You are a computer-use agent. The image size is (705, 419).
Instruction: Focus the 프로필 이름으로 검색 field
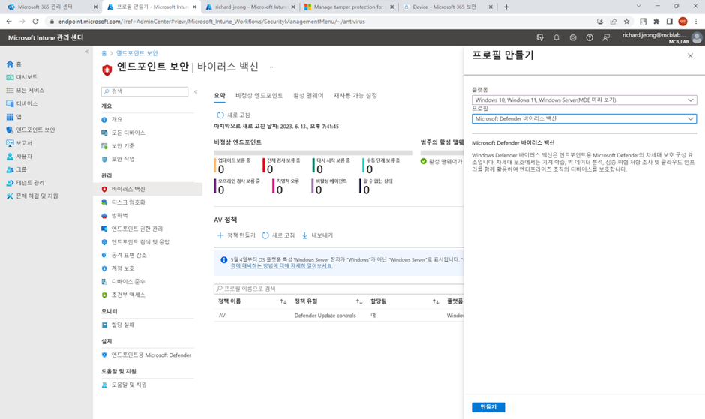pyautogui.click(x=338, y=289)
